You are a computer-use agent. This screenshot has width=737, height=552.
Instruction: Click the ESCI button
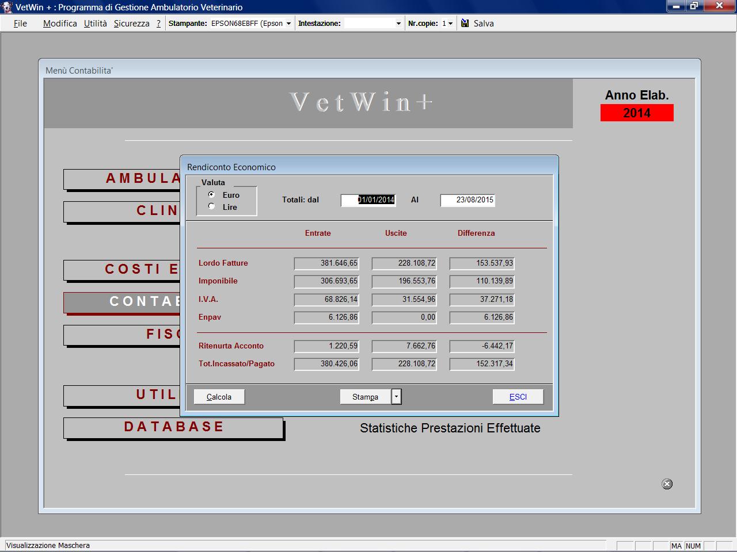(x=518, y=397)
